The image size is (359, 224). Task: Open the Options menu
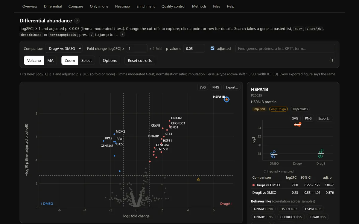pyautogui.click(x=110, y=60)
